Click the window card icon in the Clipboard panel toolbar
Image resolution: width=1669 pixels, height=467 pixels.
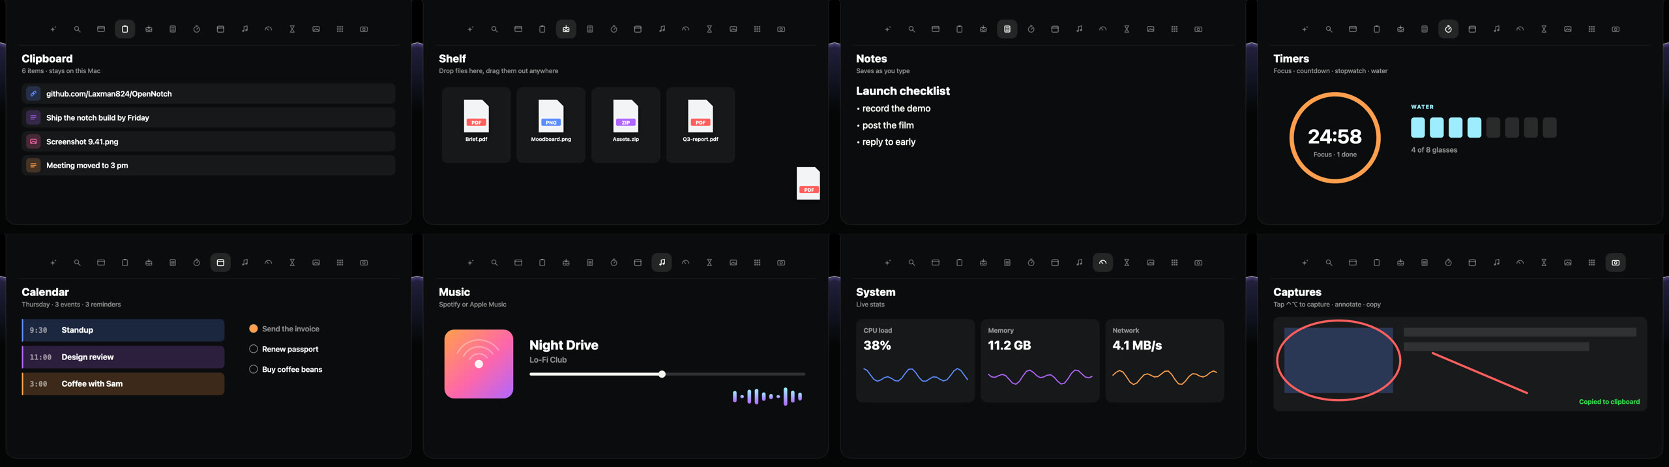click(101, 29)
